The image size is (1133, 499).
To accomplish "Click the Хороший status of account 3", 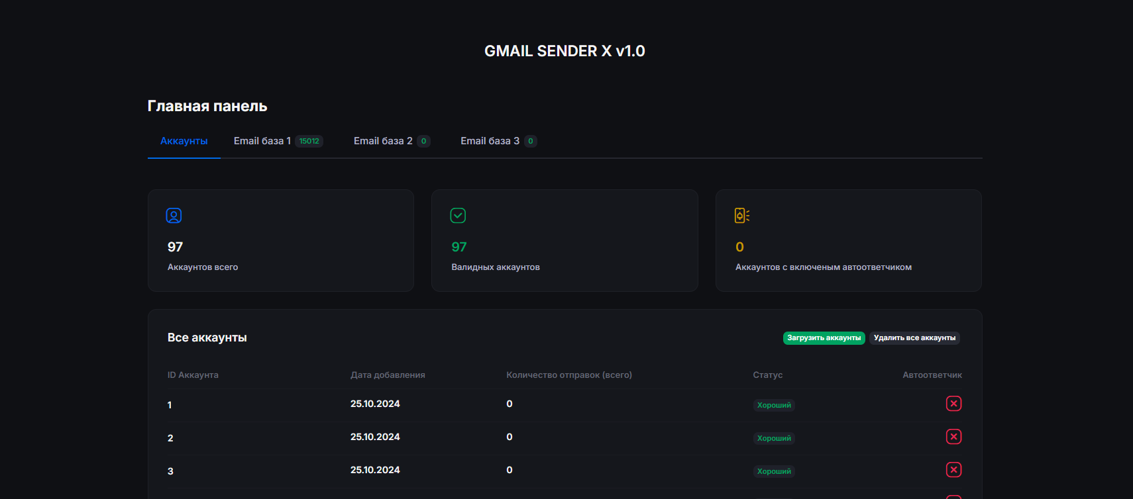I will pos(774,471).
